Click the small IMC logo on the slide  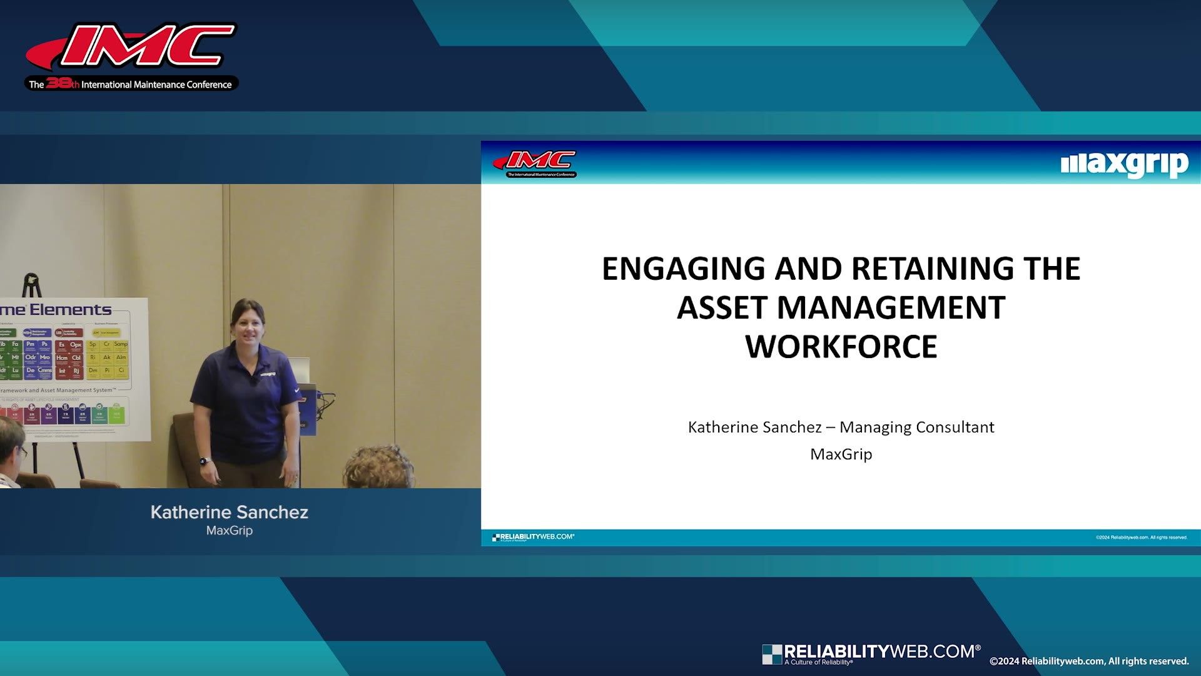click(x=537, y=161)
